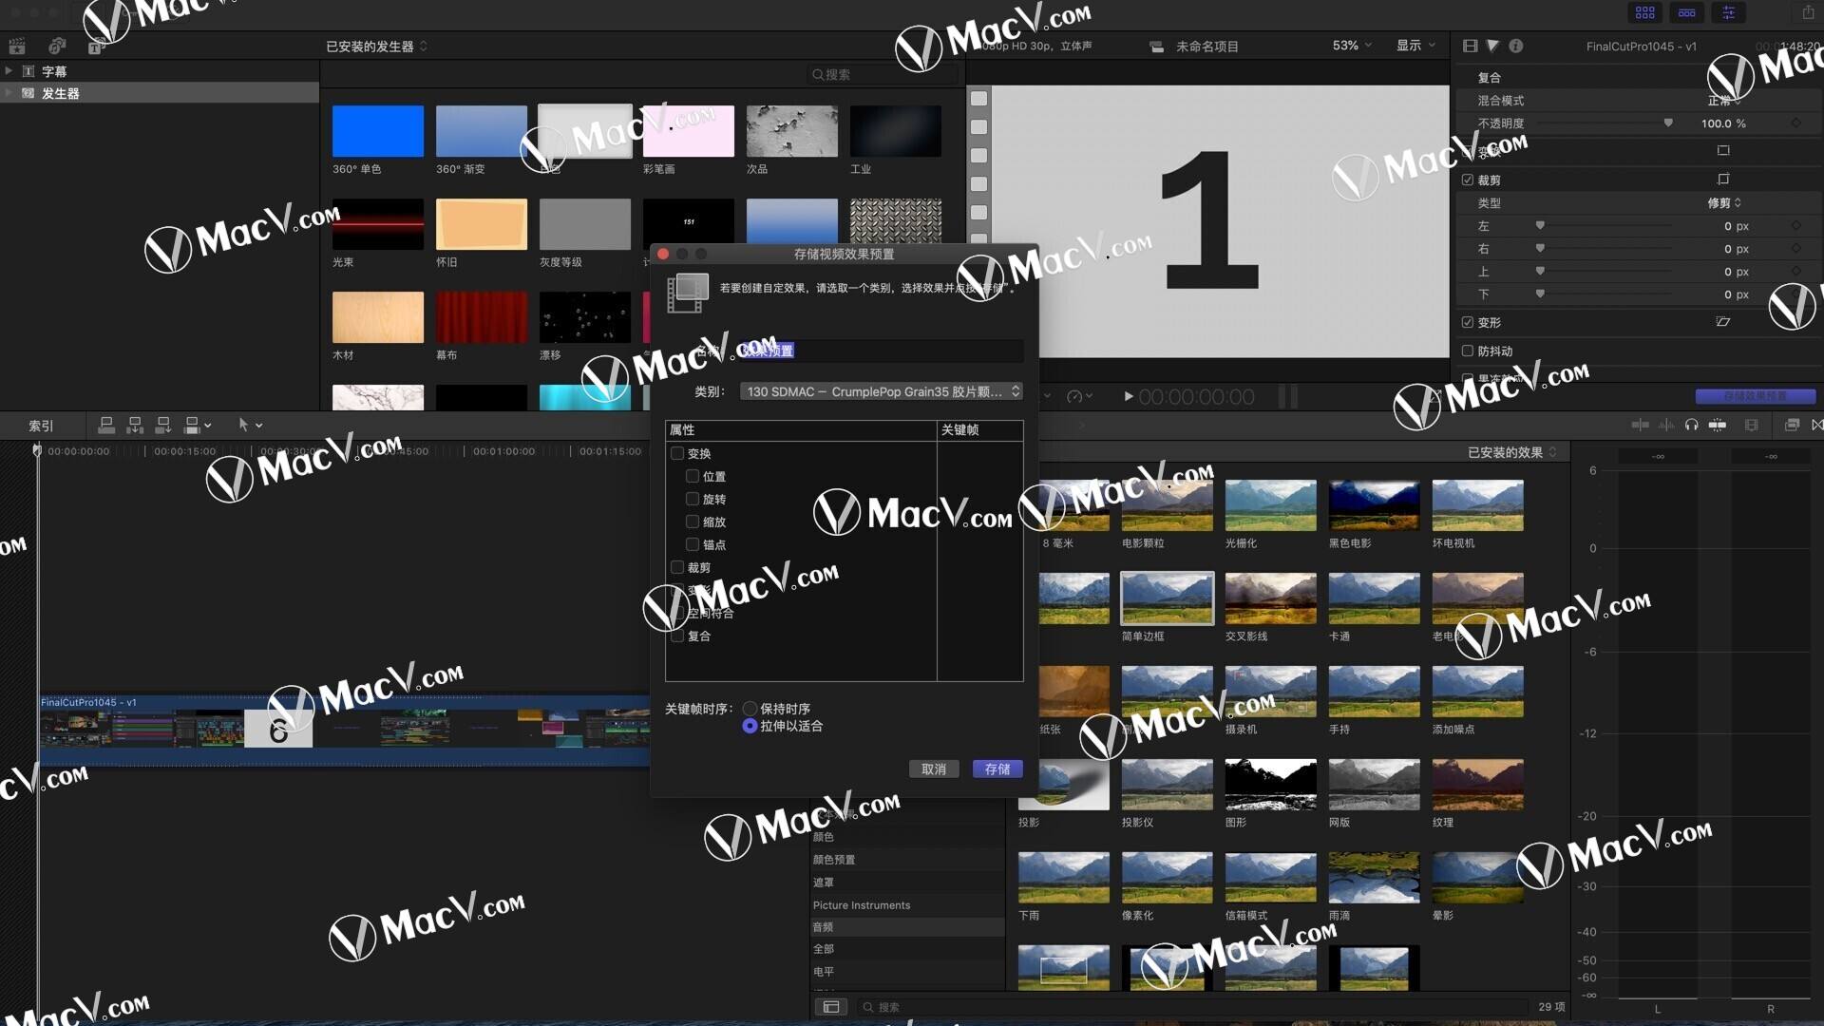Click the connect clip to storyline icon
Screen dimensions: 1824x1026
[x=106, y=425]
